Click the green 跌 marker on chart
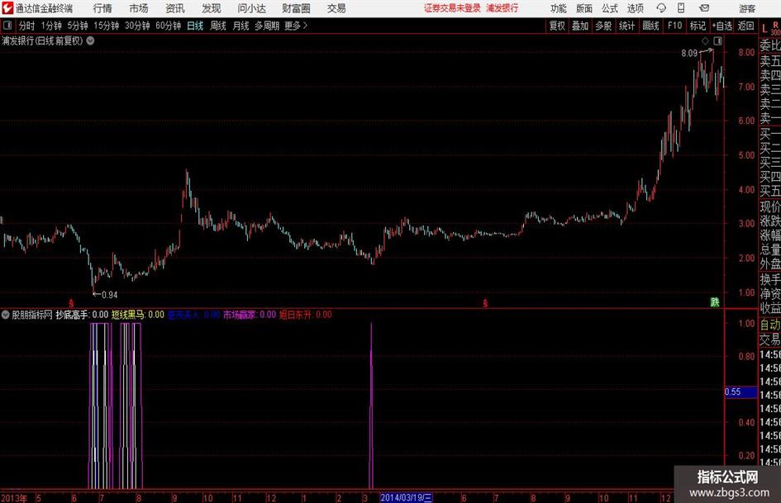 pyautogui.click(x=715, y=301)
